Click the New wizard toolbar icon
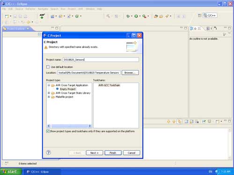Screen dimensions: 234x175 coord(7,16)
